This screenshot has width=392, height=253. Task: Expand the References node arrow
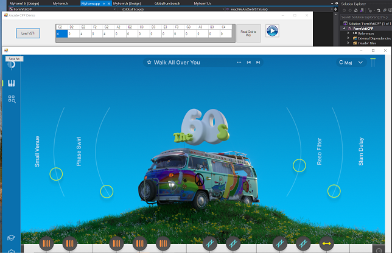pyautogui.click(x=348, y=33)
